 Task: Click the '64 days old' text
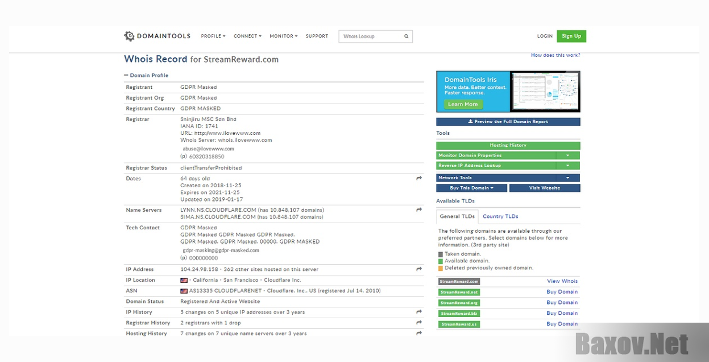coord(194,179)
